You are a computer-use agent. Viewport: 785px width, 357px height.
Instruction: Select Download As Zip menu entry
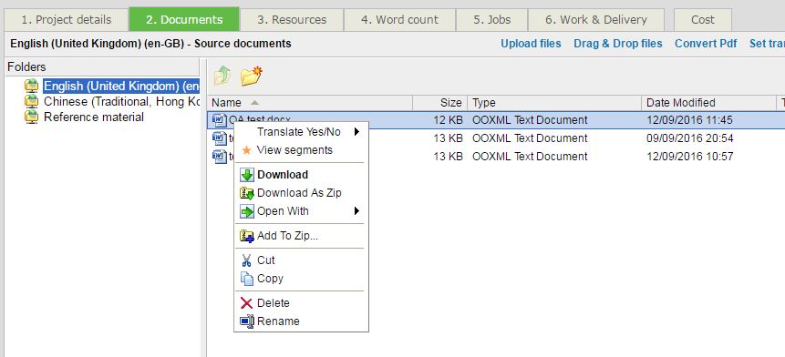tap(299, 193)
